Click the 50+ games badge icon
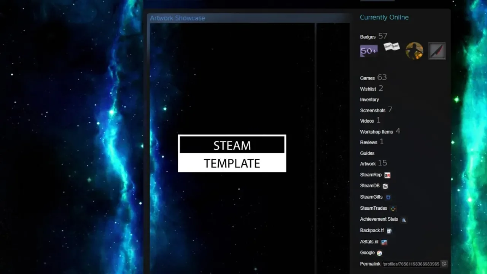This screenshot has height=274, width=487. click(369, 51)
